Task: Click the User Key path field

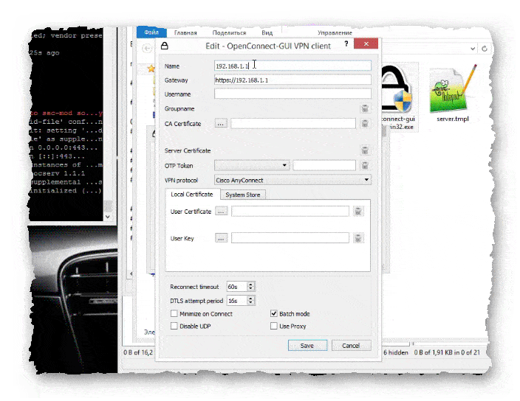Action: (x=290, y=238)
